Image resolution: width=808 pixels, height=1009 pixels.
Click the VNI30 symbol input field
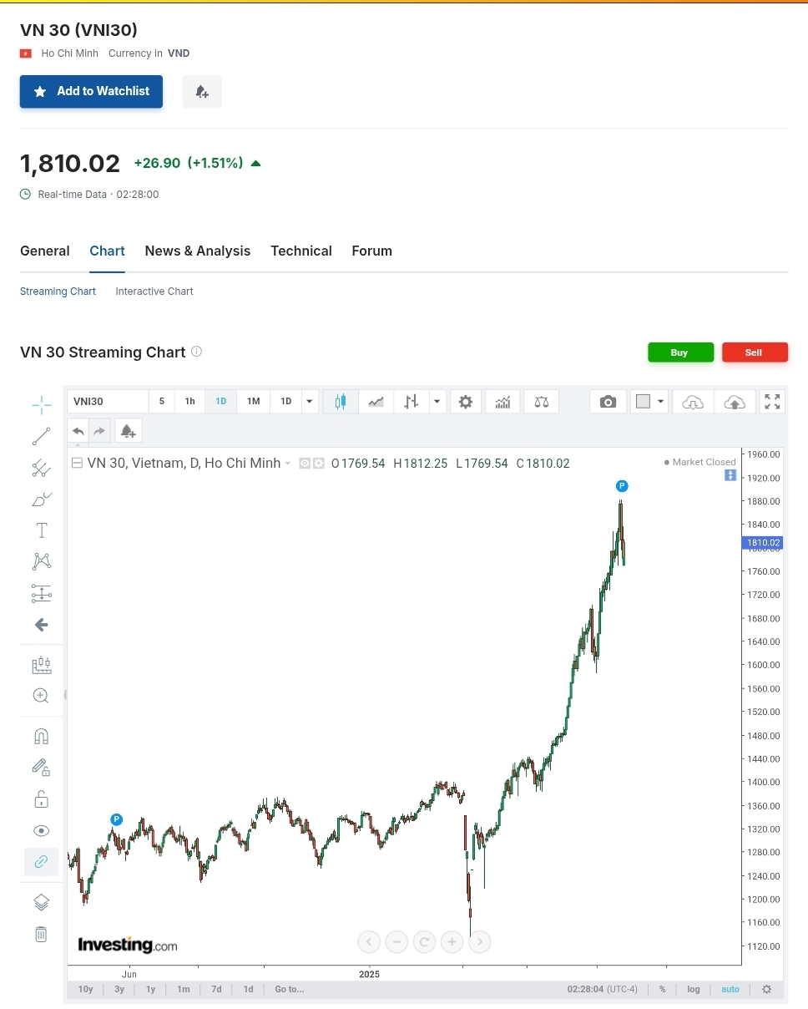coord(108,402)
